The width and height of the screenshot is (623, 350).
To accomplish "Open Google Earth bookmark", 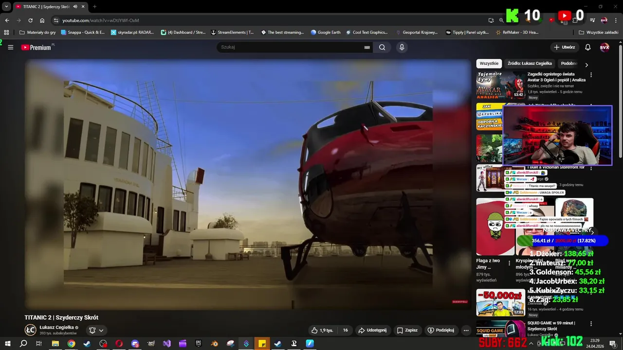I will [x=326, y=32].
